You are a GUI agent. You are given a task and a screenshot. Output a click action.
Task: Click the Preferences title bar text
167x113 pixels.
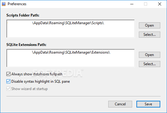(17, 4)
